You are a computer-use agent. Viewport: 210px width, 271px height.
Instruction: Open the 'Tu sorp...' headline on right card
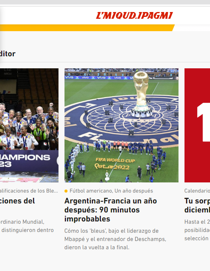pyautogui.click(x=197, y=205)
